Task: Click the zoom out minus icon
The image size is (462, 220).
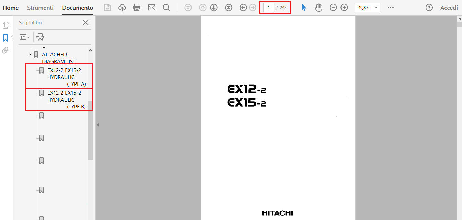Action: 333,8
